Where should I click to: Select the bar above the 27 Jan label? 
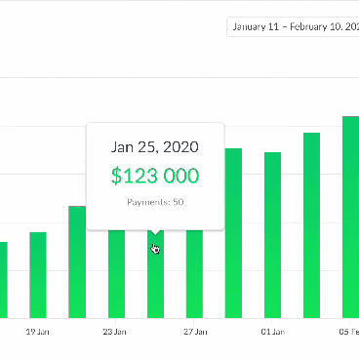(x=194, y=274)
